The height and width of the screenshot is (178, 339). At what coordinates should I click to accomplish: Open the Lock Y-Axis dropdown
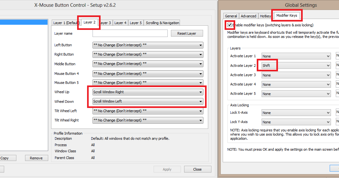point(296,122)
